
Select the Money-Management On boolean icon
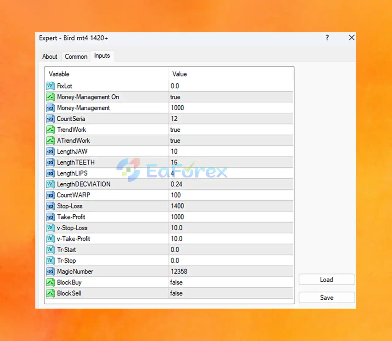(x=51, y=97)
